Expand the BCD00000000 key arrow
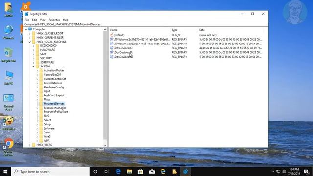The height and width of the screenshot is (176, 313). tap(33, 46)
